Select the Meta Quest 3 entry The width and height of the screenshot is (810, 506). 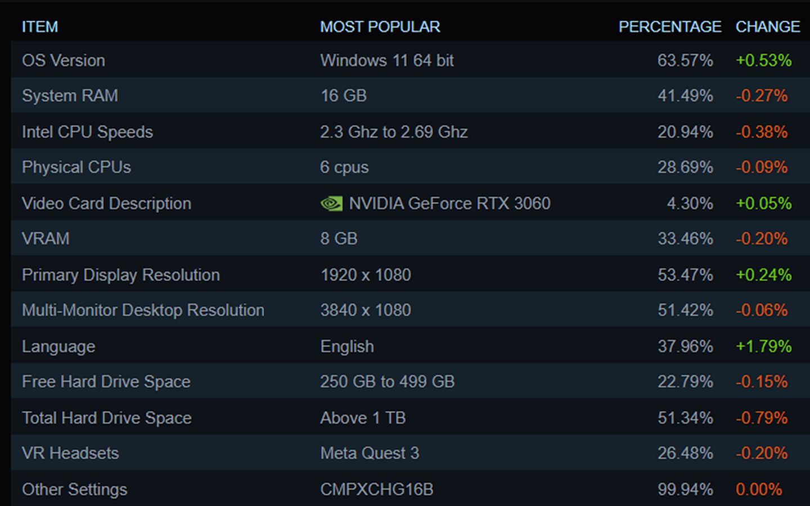coord(370,453)
